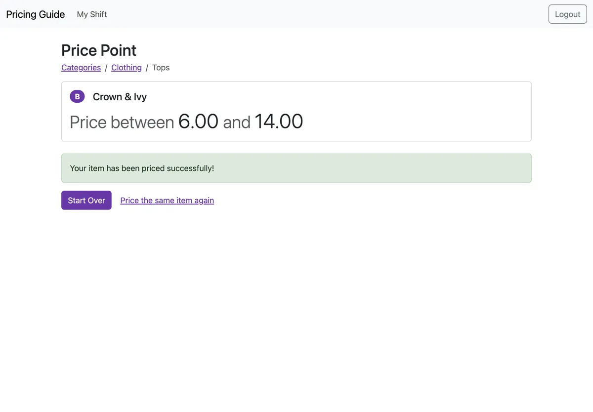593x412 pixels.
Task: Price the same item again link
Action: 167,200
